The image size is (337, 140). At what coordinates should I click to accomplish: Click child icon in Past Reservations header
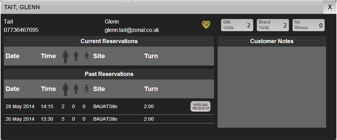pos(76,89)
